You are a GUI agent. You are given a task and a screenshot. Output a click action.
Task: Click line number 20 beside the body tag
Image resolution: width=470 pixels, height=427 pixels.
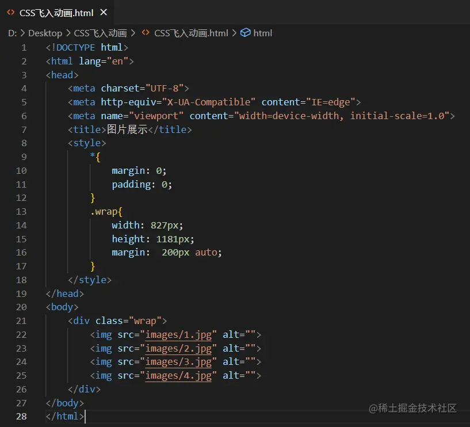coord(21,307)
